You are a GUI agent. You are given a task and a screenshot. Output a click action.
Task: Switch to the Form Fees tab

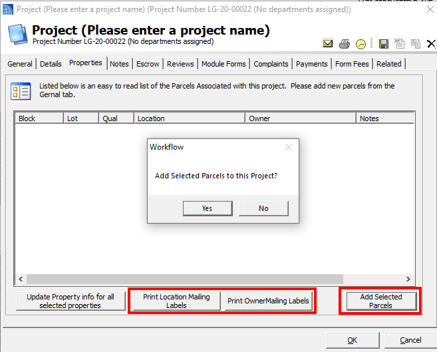click(x=352, y=64)
